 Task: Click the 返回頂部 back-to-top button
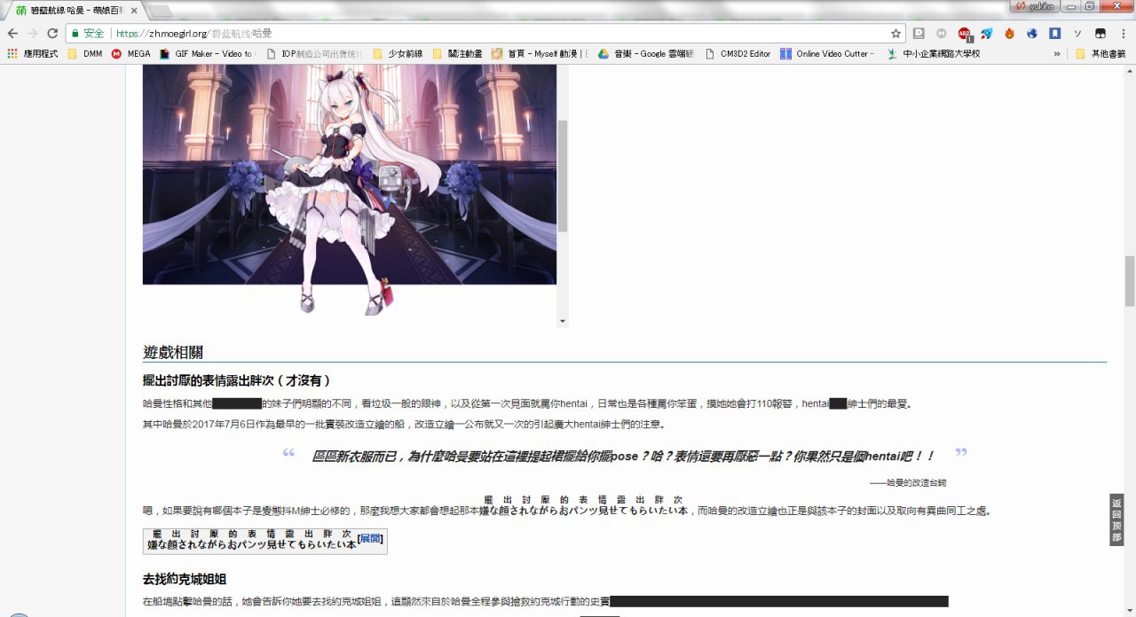click(1116, 520)
